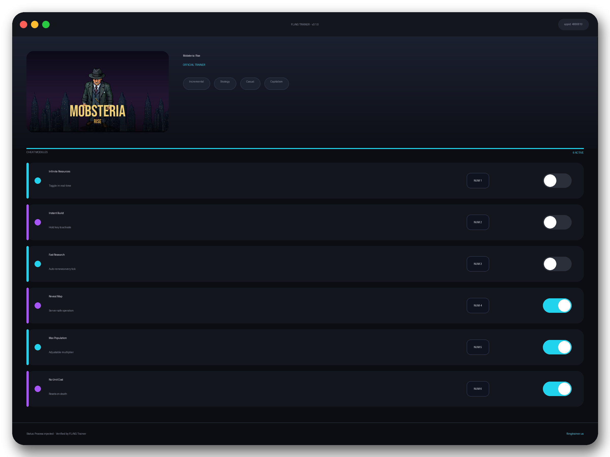Turn off the Max Population switch
610x457 pixels.
pyautogui.click(x=557, y=347)
